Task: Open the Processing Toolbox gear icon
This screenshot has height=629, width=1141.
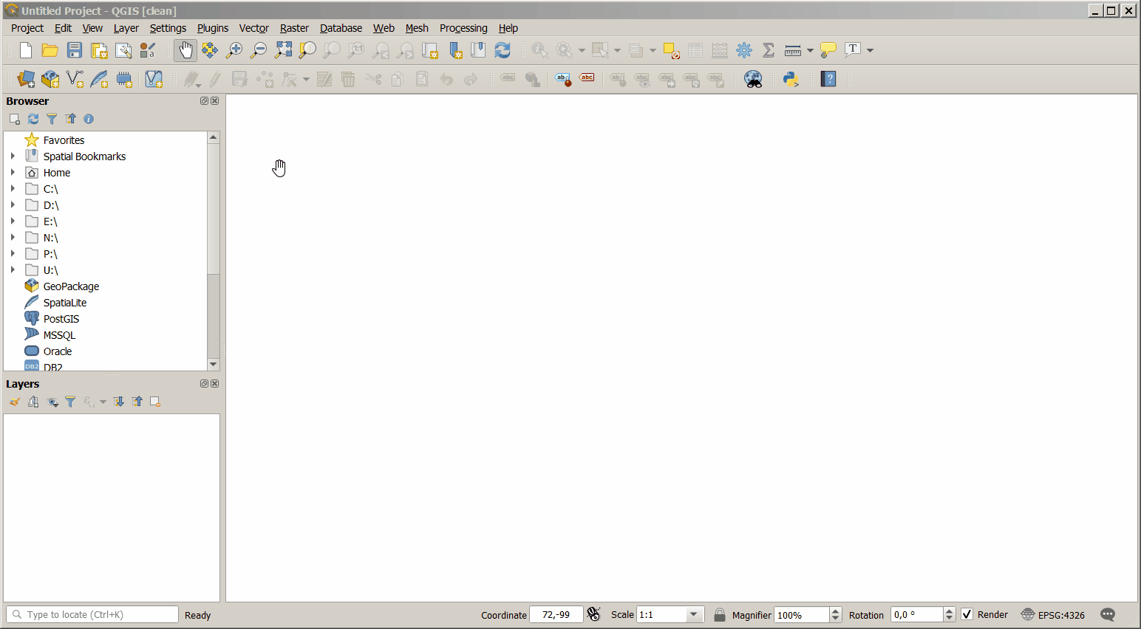Action: [744, 50]
